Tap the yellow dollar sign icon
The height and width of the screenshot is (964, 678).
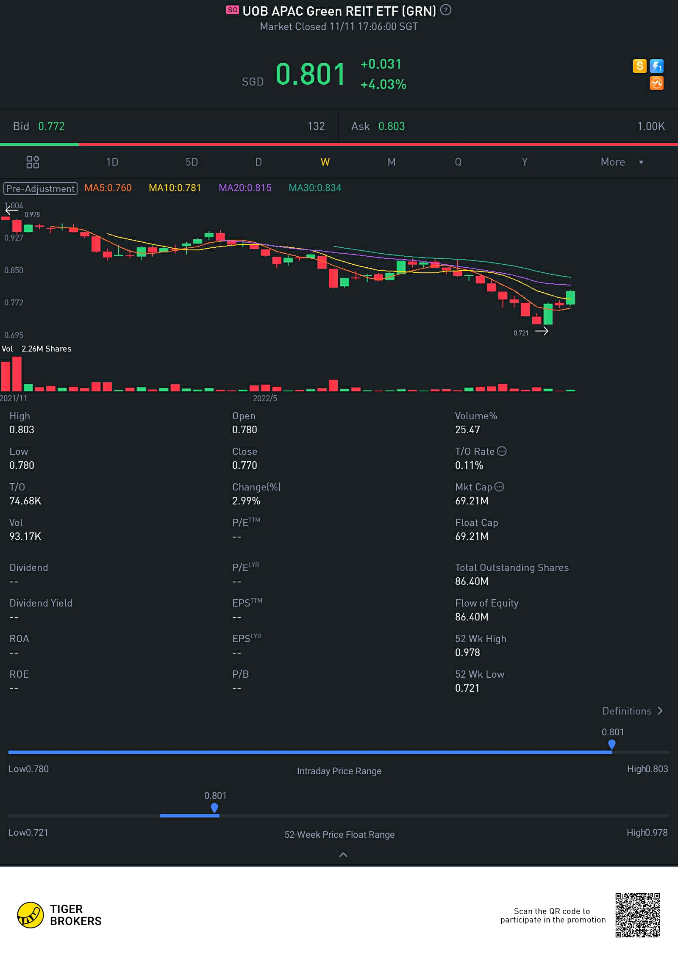click(x=640, y=66)
